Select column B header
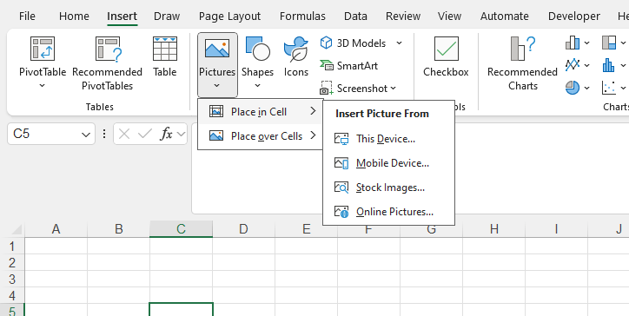 (x=118, y=229)
